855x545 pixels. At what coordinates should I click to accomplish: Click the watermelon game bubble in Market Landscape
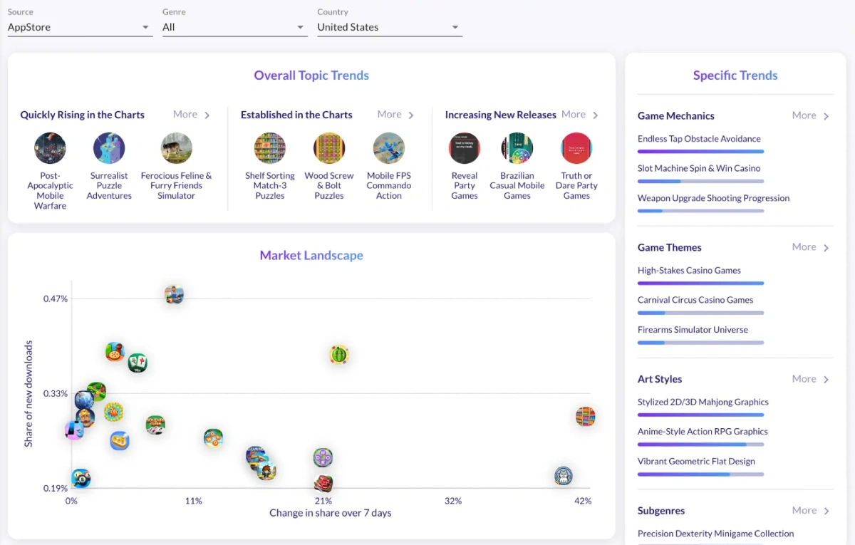pyautogui.click(x=339, y=355)
